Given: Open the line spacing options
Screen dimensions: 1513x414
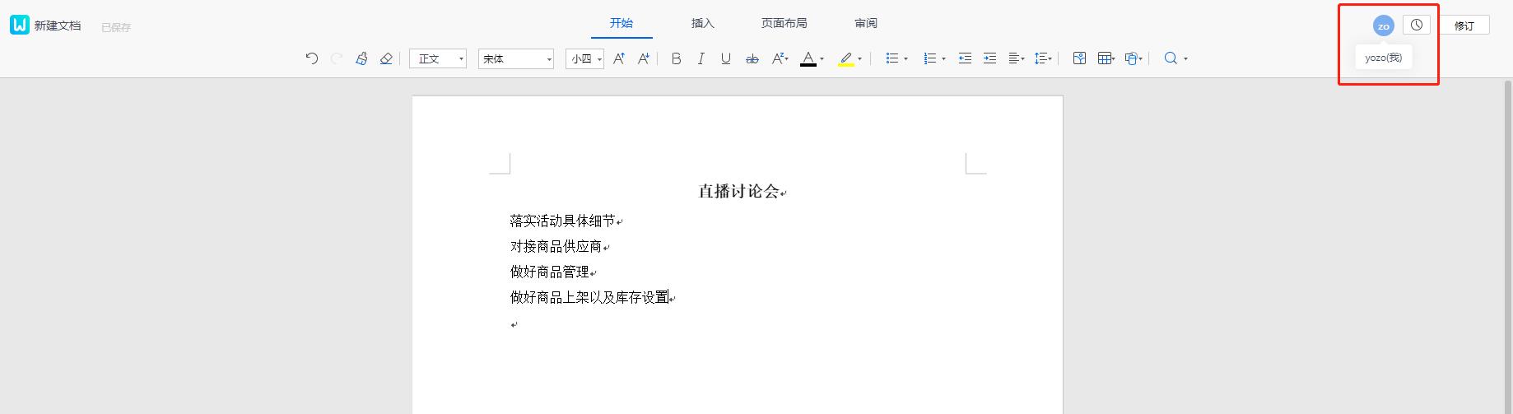Looking at the screenshot, I should pyautogui.click(x=1043, y=58).
